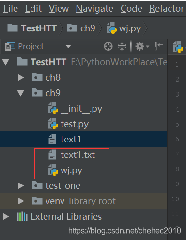Screen dimensions: 186x240
Task: Click the Python icon beside __init__.py
Action: click(x=53, y=108)
